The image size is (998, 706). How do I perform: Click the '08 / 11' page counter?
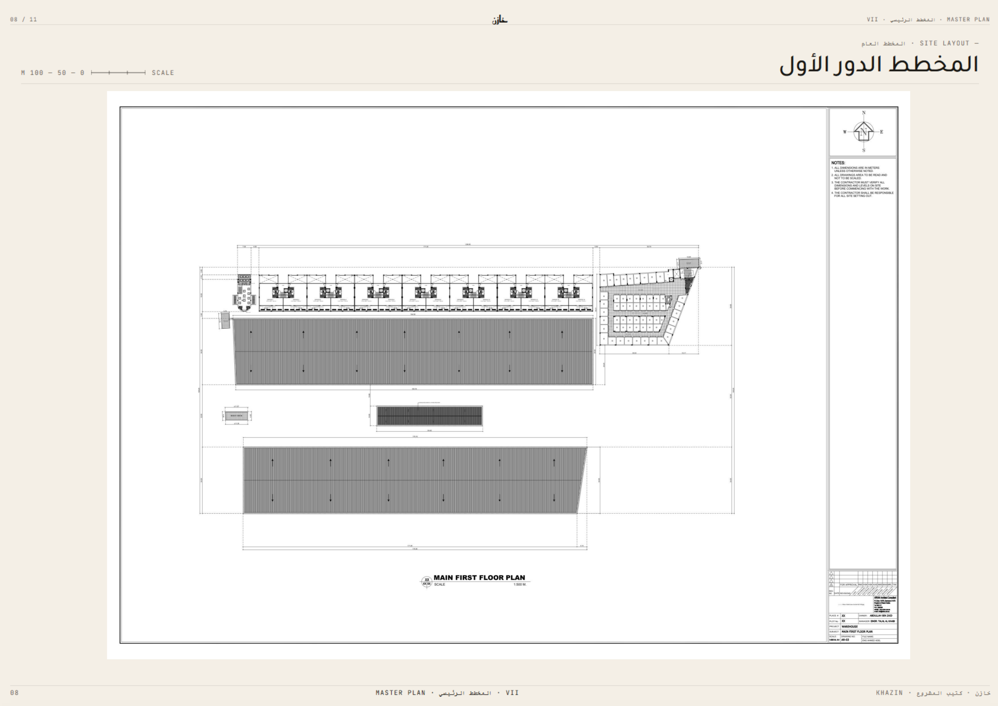point(24,19)
